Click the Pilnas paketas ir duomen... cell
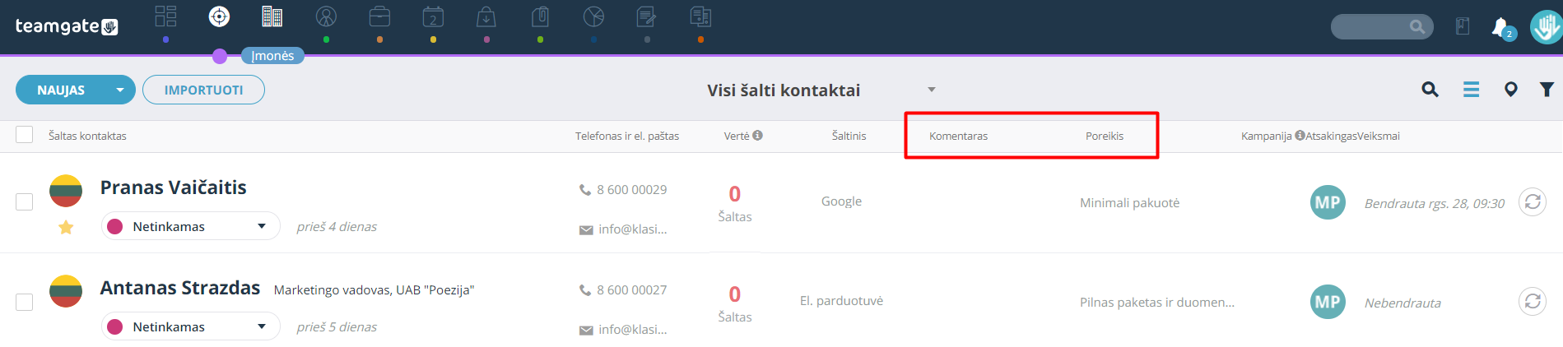 point(1157,303)
